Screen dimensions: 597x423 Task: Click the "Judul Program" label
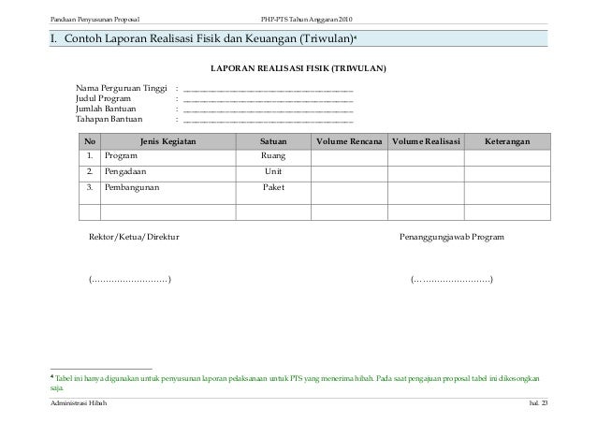[103, 98]
